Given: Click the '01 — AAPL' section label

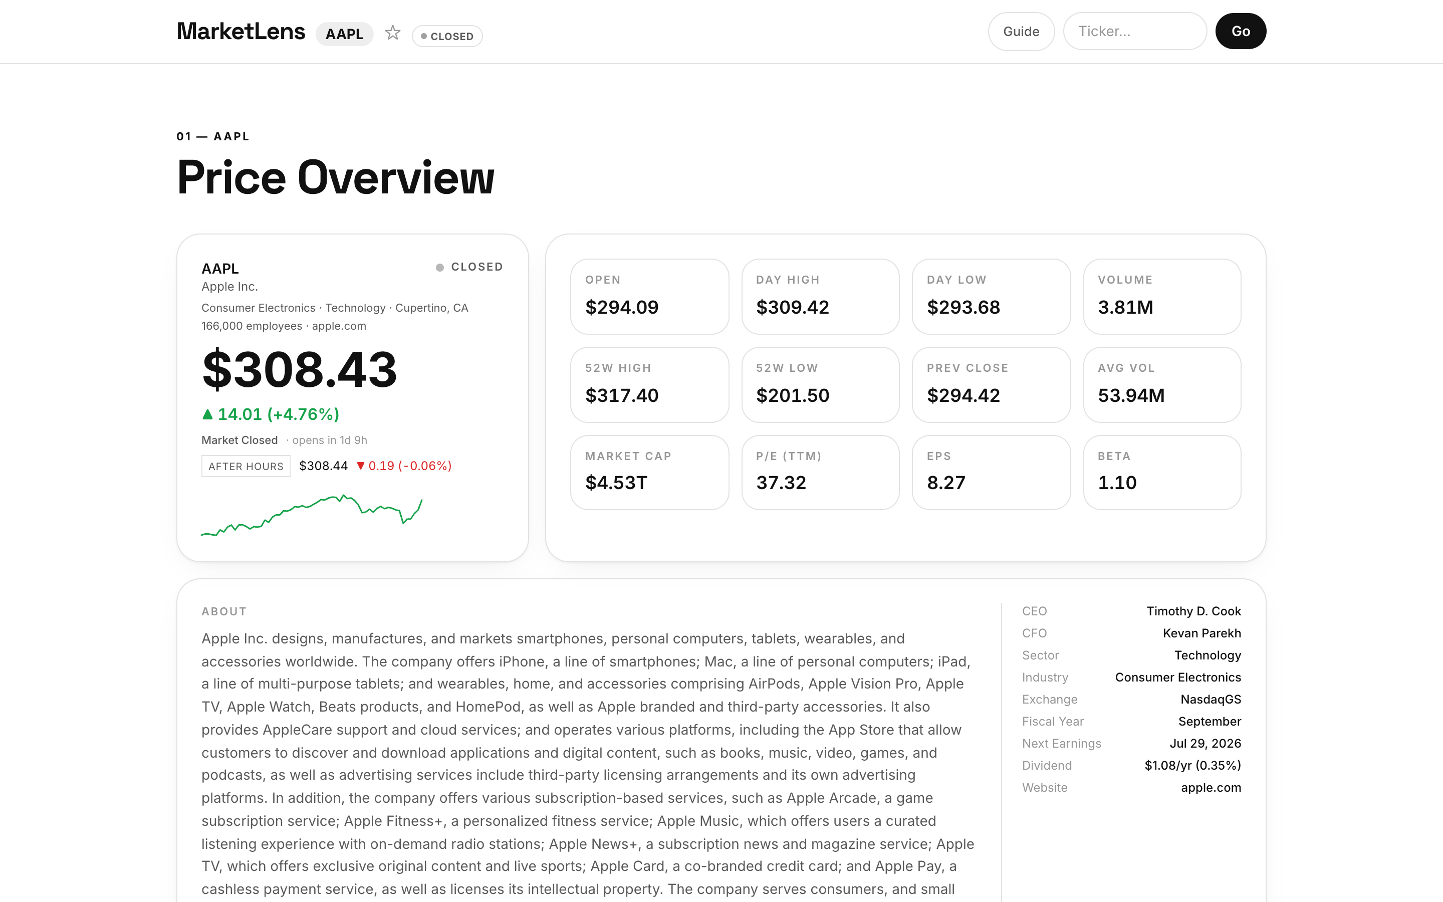Looking at the screenshot, I should (x=213, y=137).
